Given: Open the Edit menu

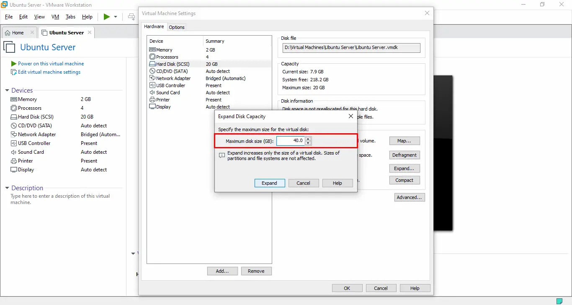Looking at the screenshot, I should tap(23, 17).
